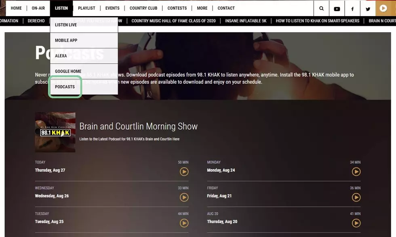Expand the On-Air navigation menu

point(38,8)
